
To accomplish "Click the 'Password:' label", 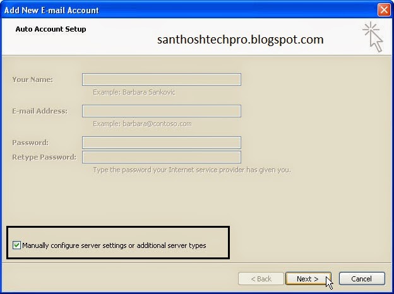I will click(x=30, y=143).
